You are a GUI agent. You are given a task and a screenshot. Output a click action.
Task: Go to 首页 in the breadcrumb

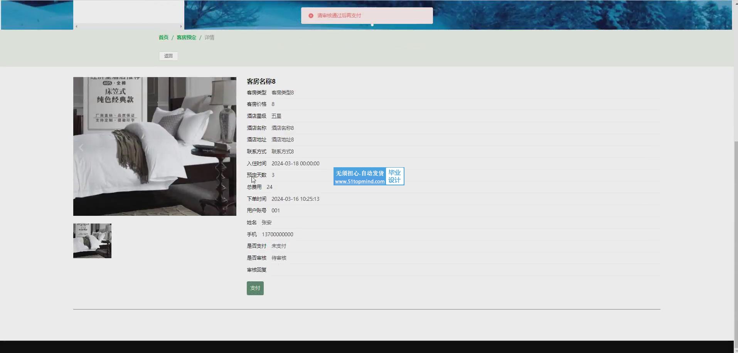(163, 37)
